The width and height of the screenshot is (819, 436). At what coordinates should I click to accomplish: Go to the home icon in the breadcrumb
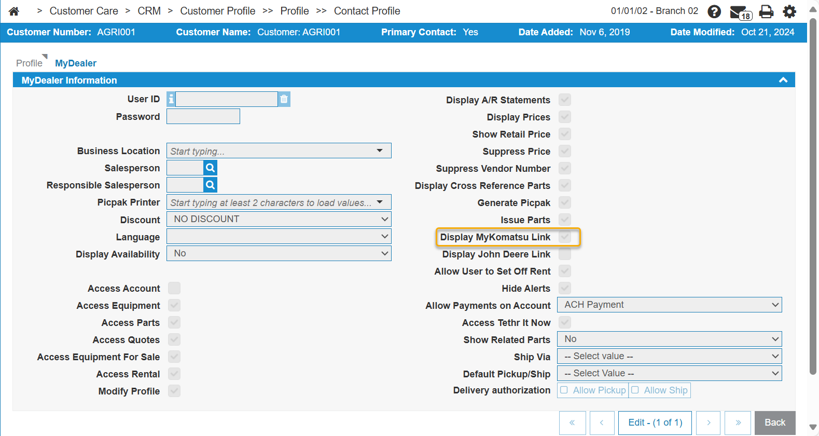click(x=14, y=11)
